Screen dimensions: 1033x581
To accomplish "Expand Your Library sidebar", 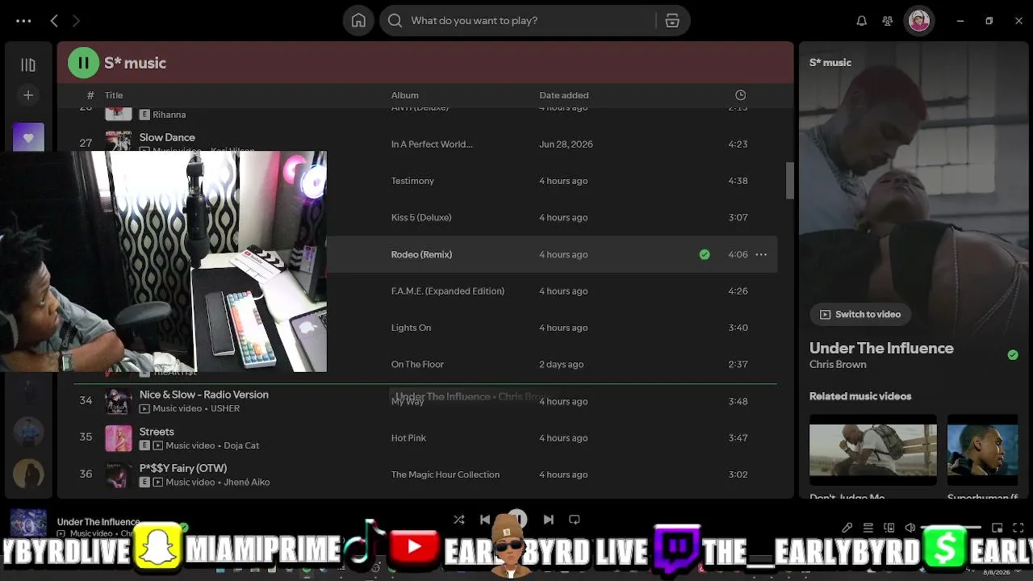I will click(x=28, y=65).
